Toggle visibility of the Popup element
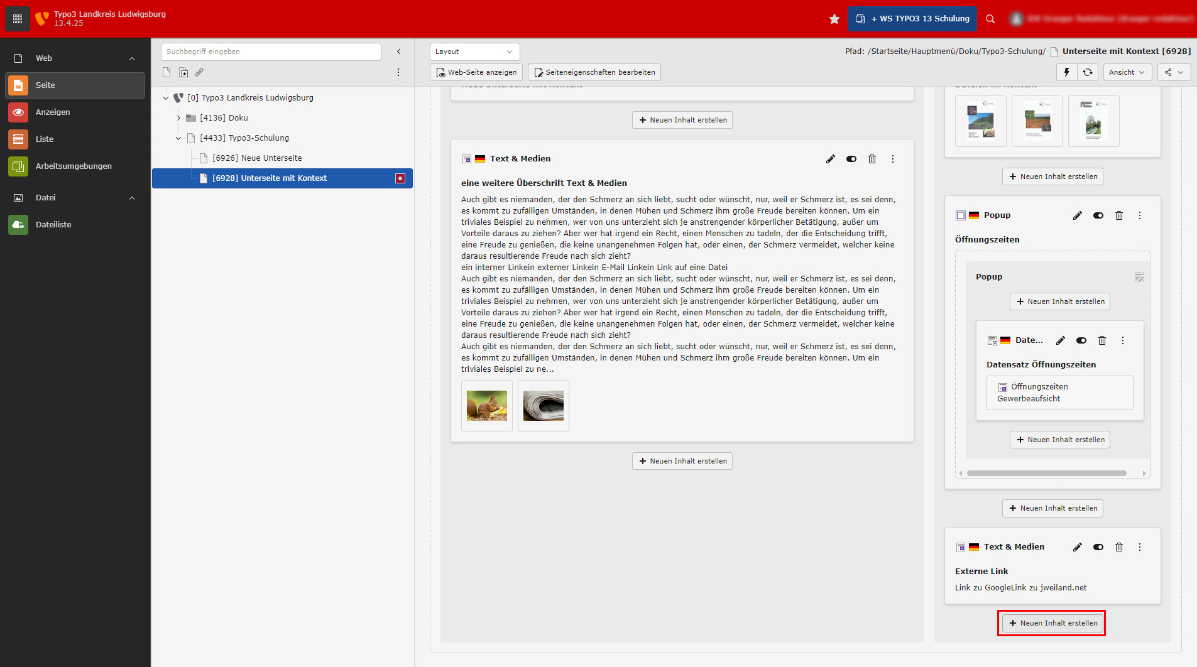Image resolution: width=1197 pixels, height=667 pixels. point(1098,215)
